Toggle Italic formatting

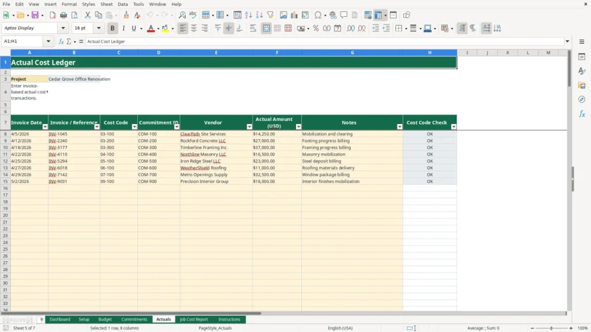click(124, 28)
